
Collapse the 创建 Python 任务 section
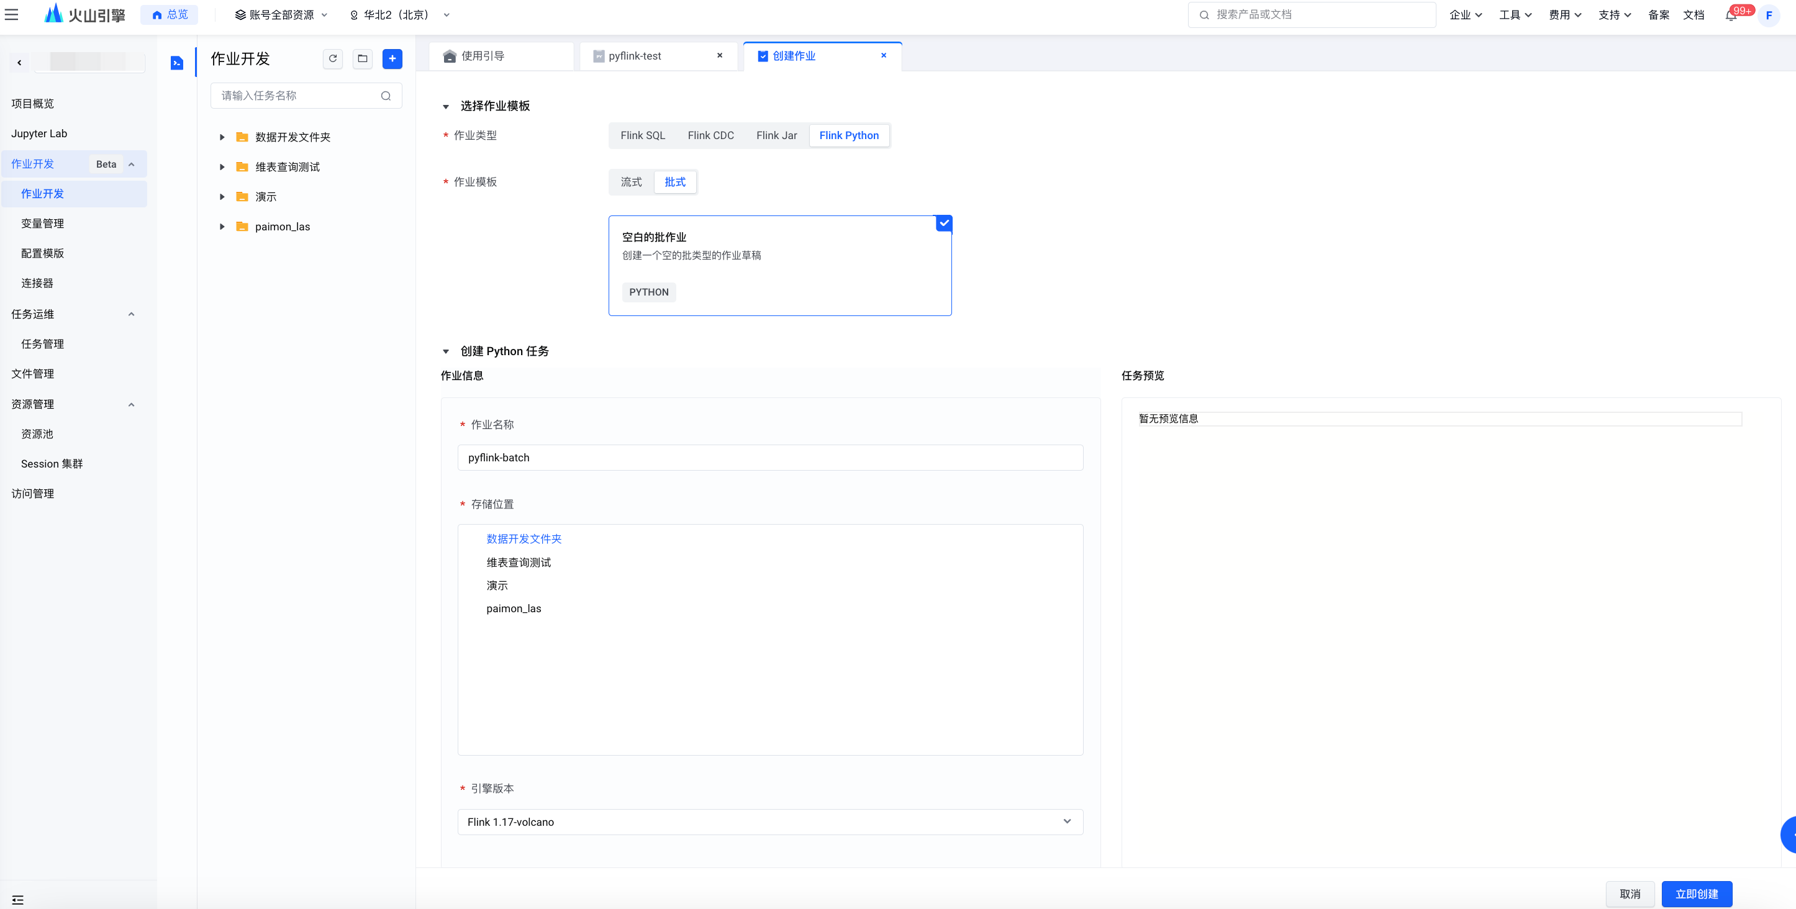(x=445, y=352)
